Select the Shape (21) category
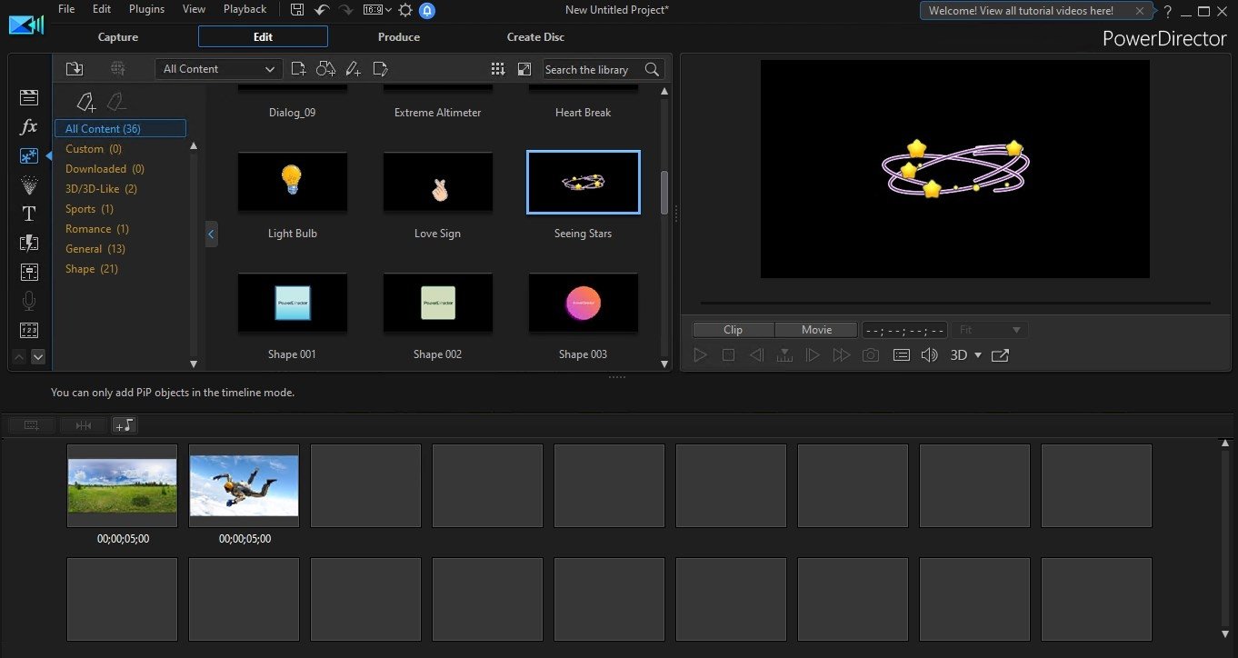Screen dimensions: 1238x658 (x=92, y=269)
